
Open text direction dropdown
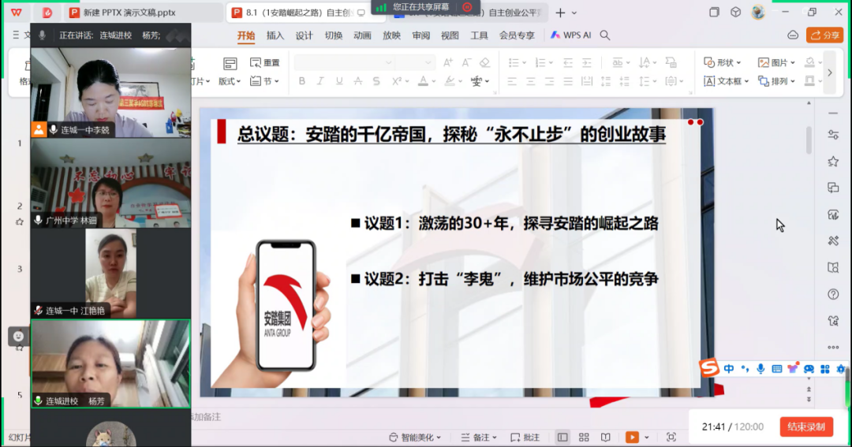647,62
